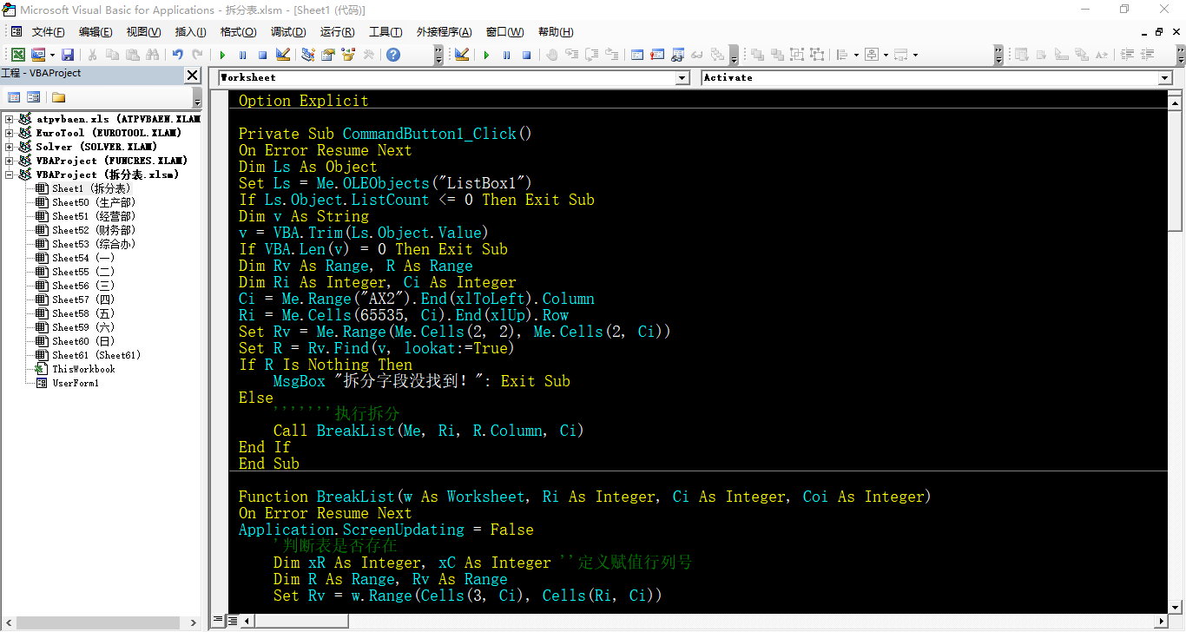The height and width of the screenshot is (632, 1186).
Task: Open the Locals Window icon
Action: 637,55
